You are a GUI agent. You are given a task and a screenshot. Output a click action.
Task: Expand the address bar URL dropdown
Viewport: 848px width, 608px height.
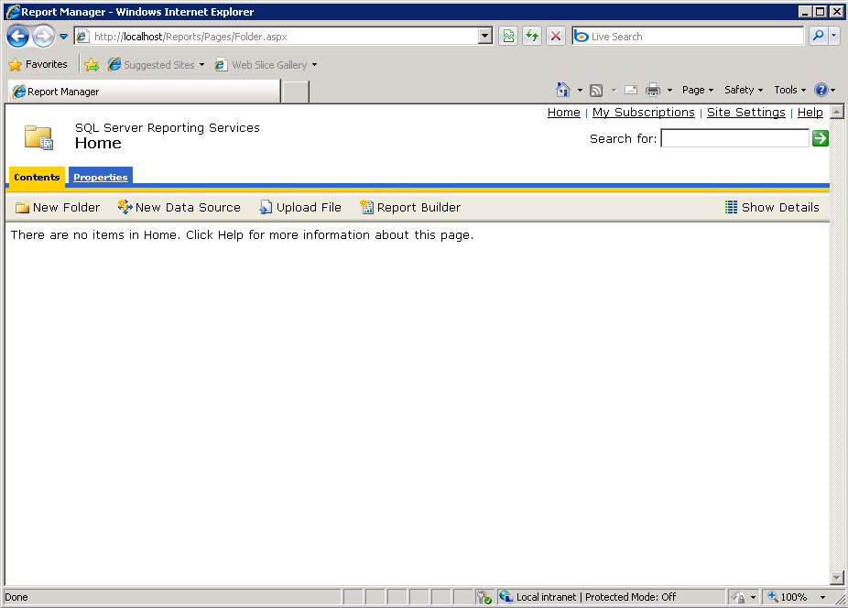(485, 37)
